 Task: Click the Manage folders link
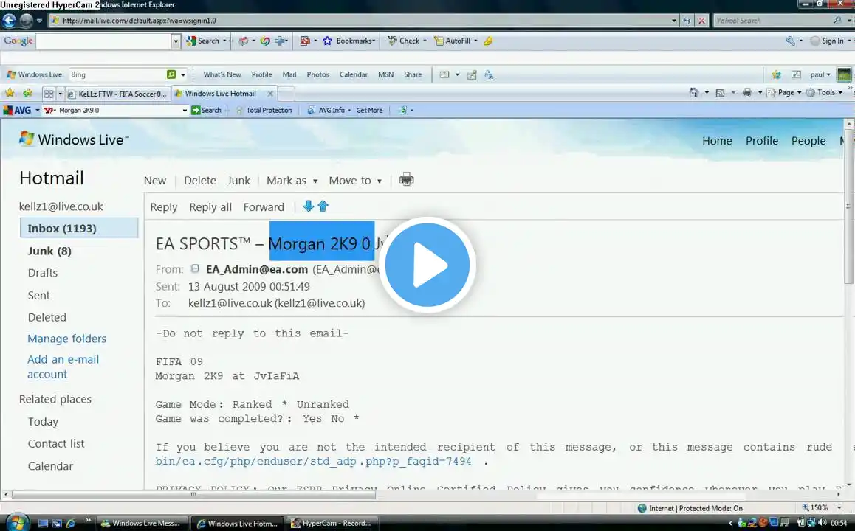coord(66,339)
